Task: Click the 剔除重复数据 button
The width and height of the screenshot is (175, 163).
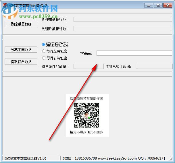Action: 21,24
